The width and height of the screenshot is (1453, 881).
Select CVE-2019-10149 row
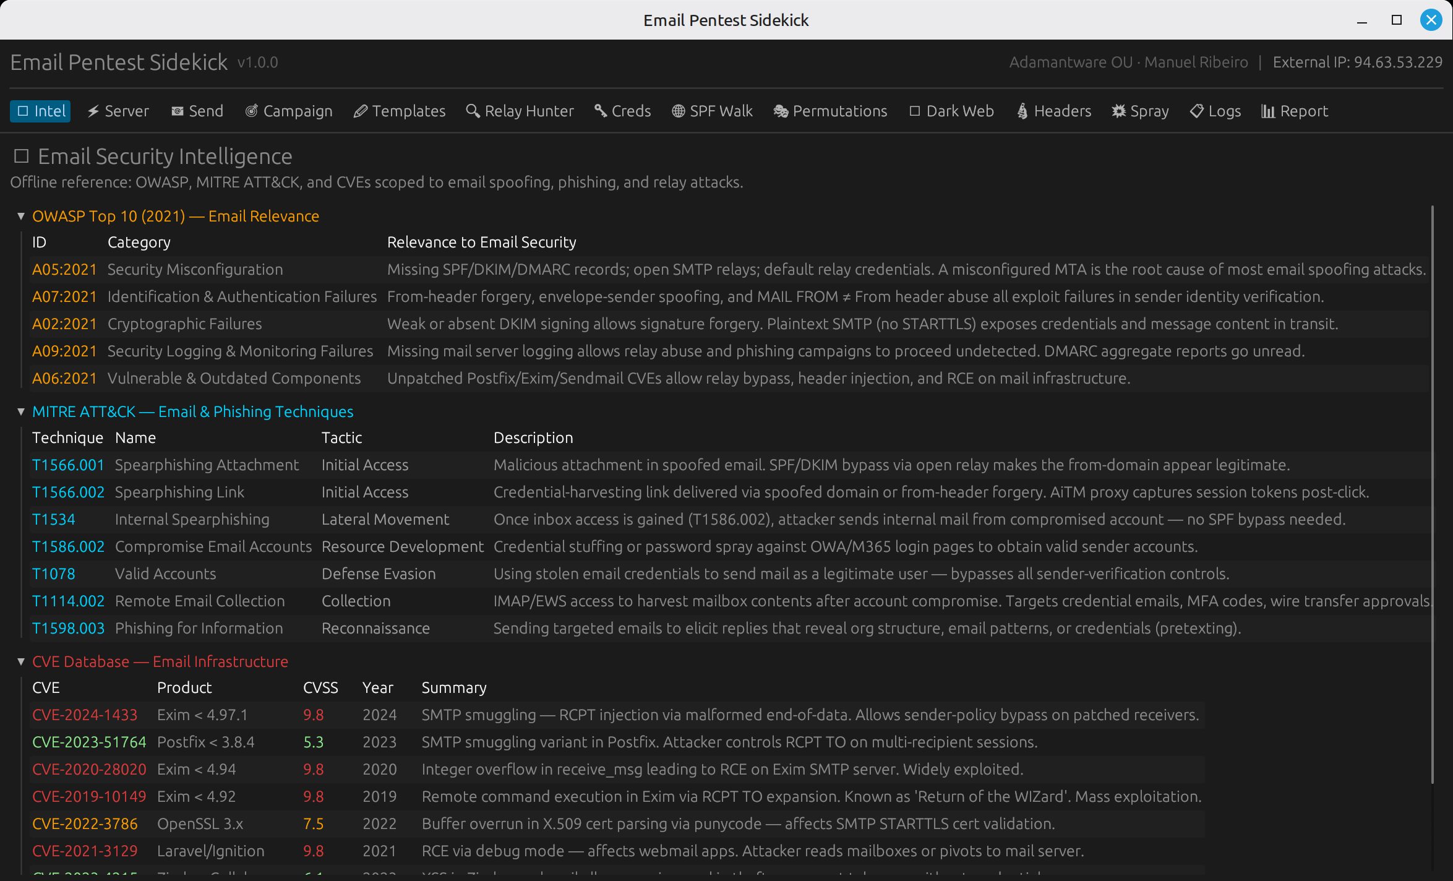pyautogui.click(x=617, y=796)
